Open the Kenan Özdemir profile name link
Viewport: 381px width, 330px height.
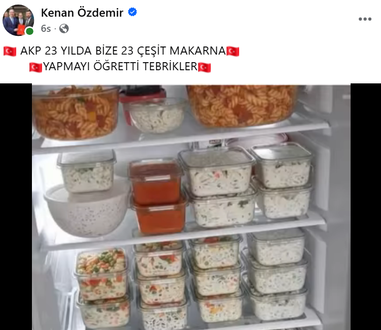[x=82, y=13]
